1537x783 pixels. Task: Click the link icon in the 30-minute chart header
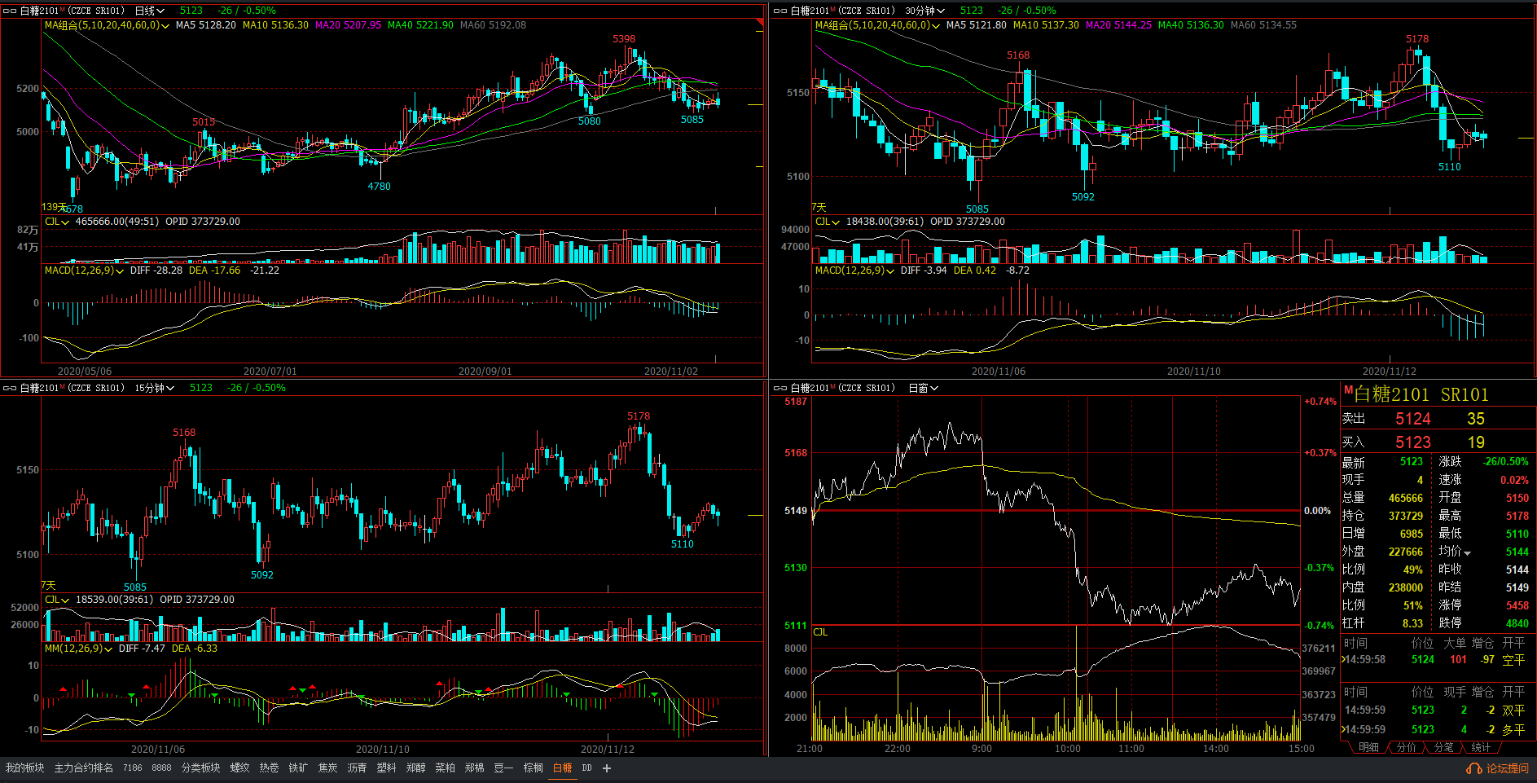tap(779, 11)
